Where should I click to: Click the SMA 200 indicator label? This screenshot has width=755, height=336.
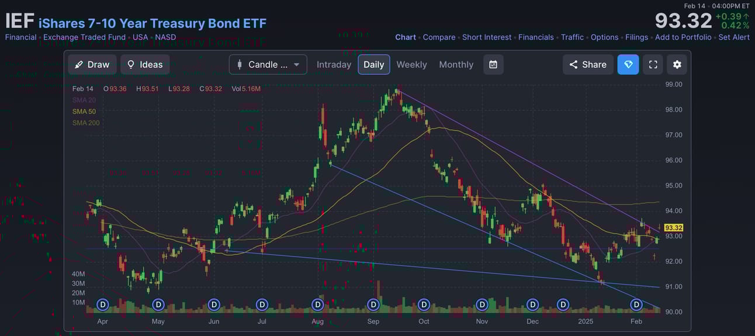click(86, 123)
